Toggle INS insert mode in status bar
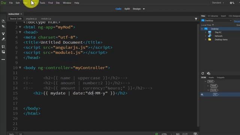240x135 pixels. pyautogui.click(x=177, y=134)
